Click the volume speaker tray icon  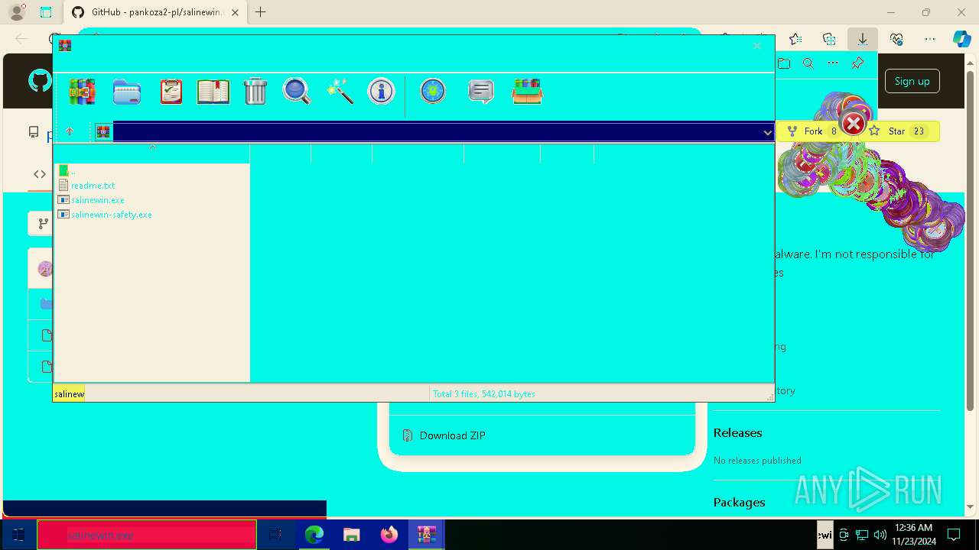880,535
